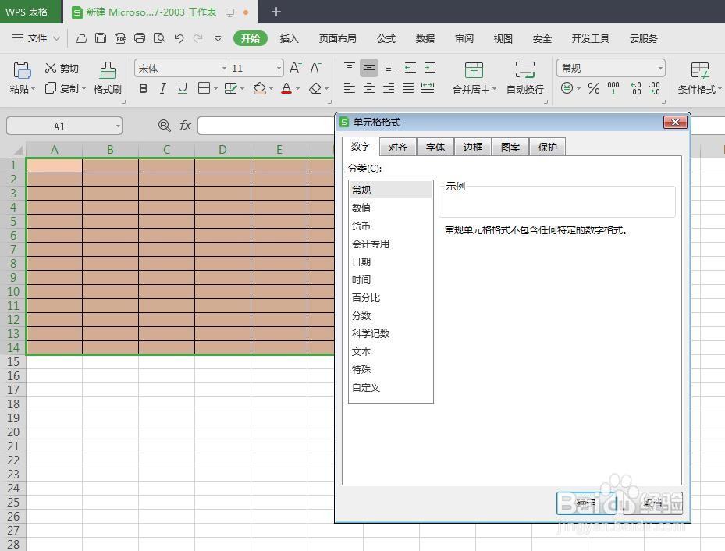This screenshot has width=725, height=551.
Task: Click the red font color swatch
Action: tap(286, 88)
